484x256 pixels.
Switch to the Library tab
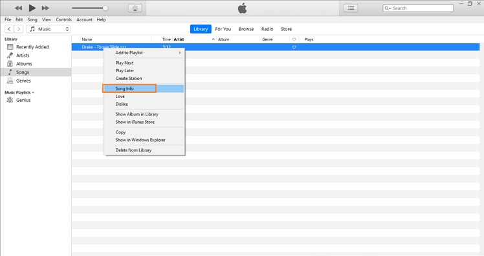click(x=201, y=29)
